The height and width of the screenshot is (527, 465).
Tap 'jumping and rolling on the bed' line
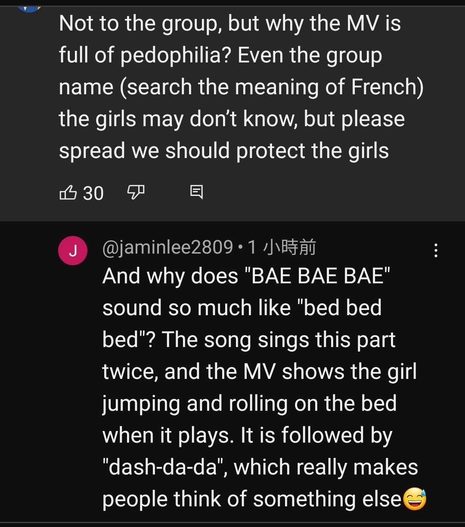coord(249,404)
